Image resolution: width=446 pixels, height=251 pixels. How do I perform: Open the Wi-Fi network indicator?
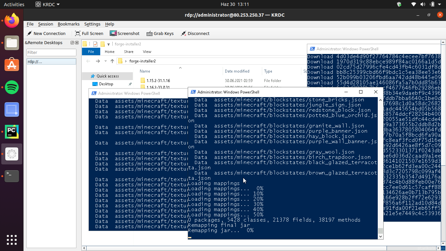point(414,4)
